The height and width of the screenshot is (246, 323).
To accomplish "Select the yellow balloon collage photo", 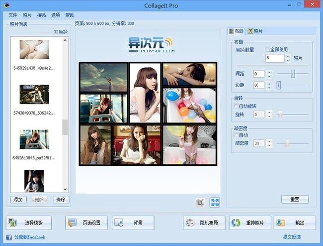I will coord(189,145).
